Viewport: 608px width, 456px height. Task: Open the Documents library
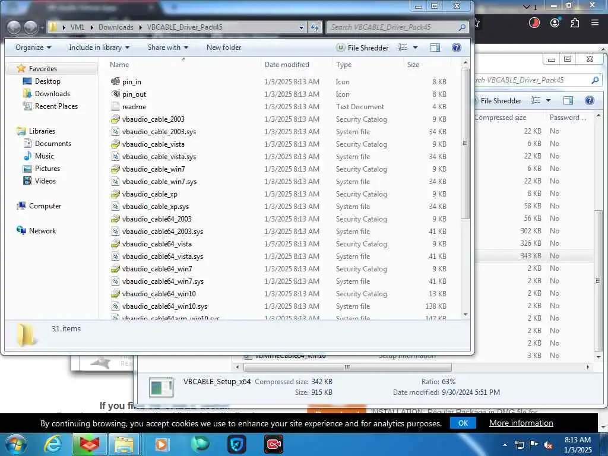pos(53,144)
